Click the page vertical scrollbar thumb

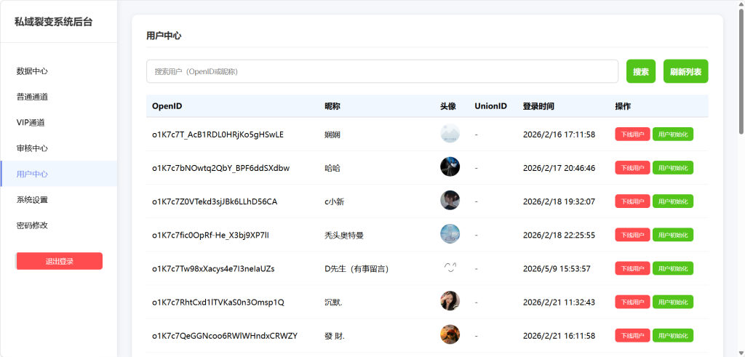[741, 71]
